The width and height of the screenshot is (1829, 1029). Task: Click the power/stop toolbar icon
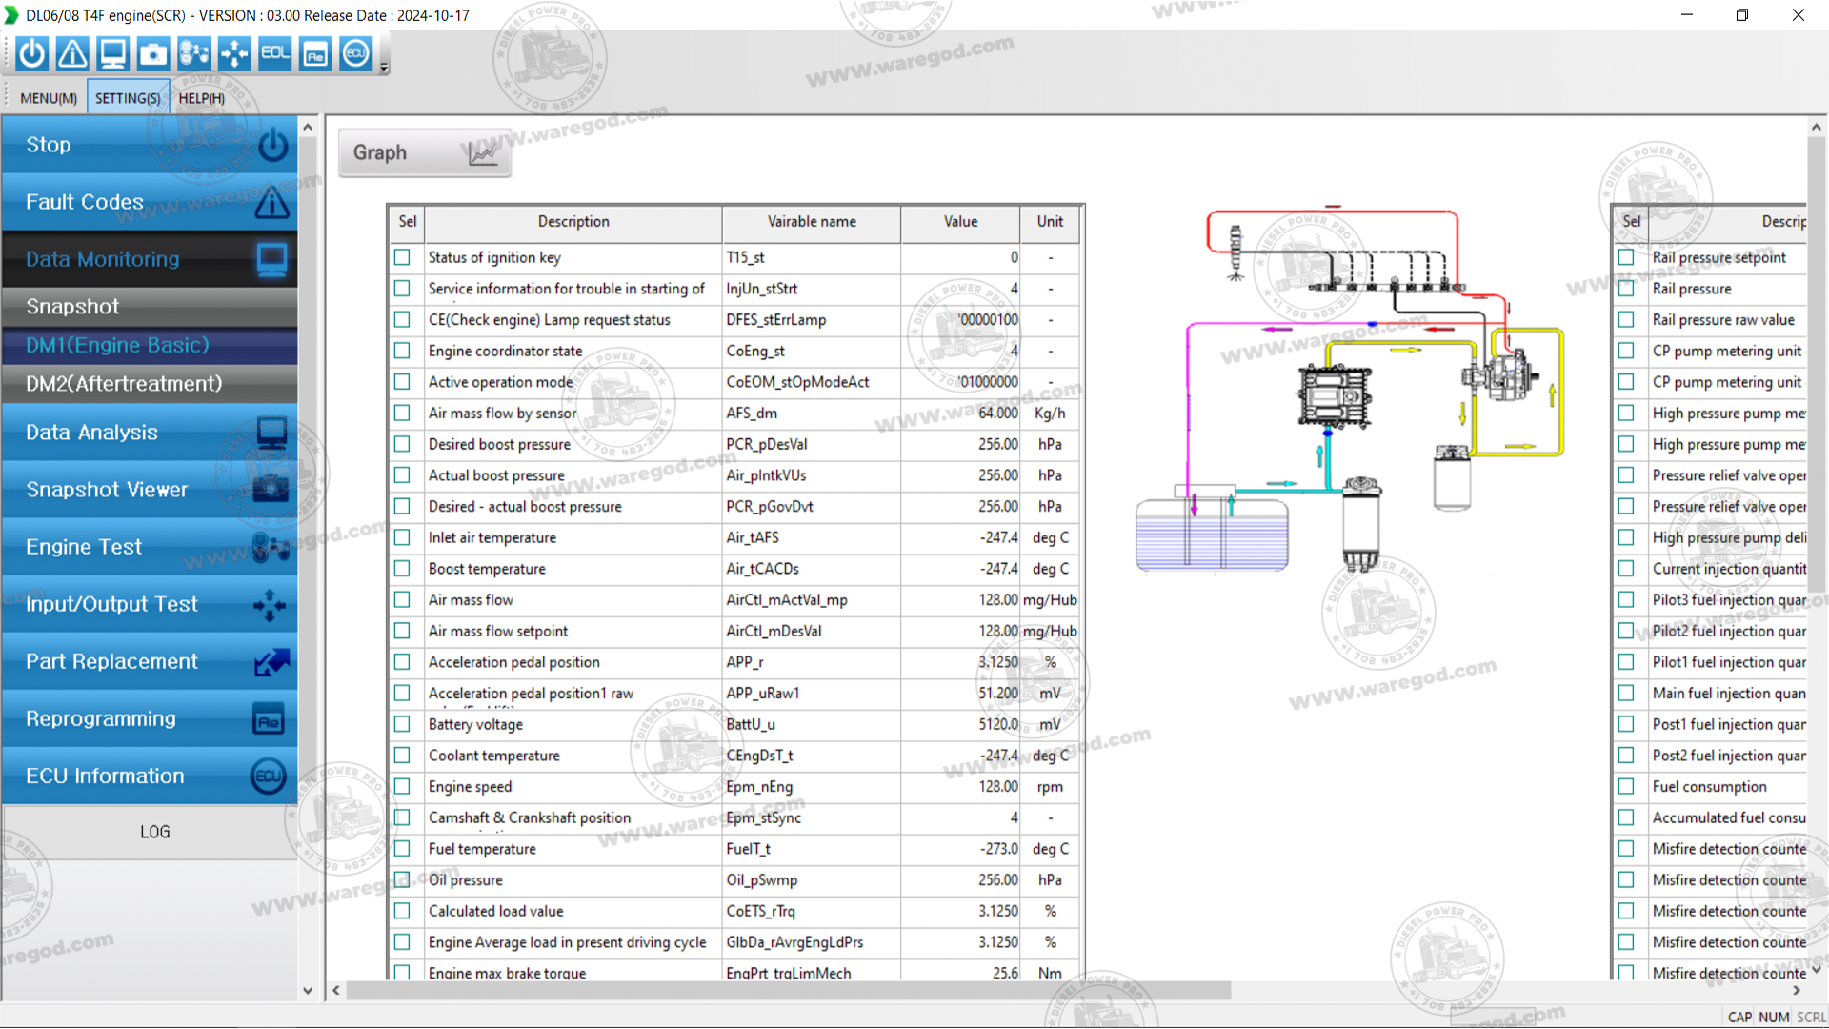[x=31, y=53]
